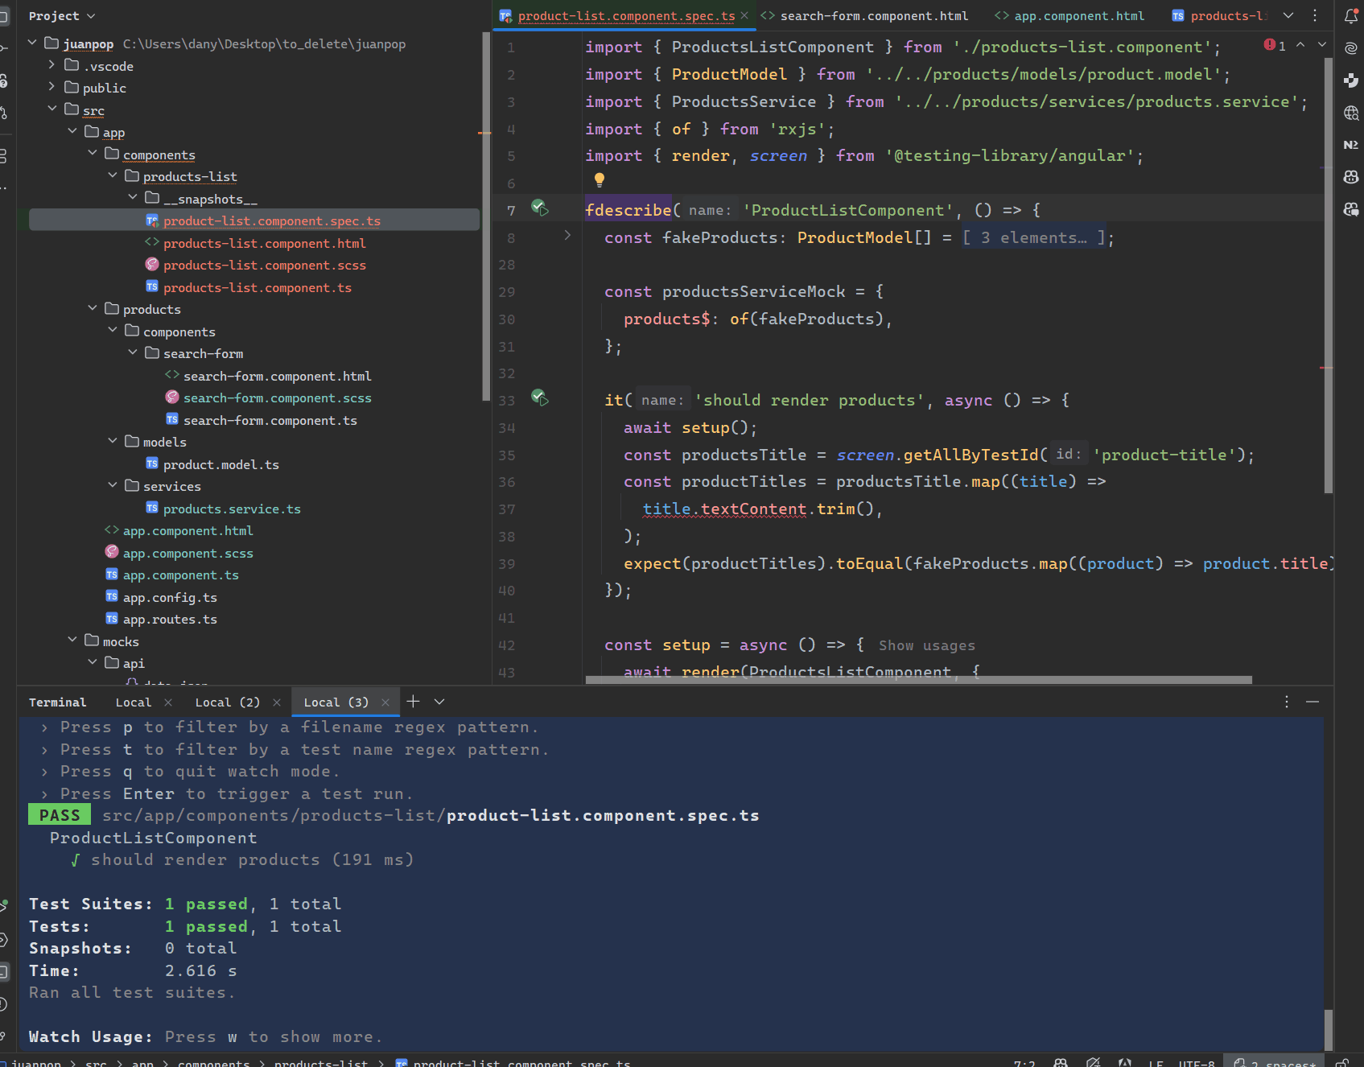
Task: Show hidden editor tabs dropdown
Action: click(x=1288, y=16)
